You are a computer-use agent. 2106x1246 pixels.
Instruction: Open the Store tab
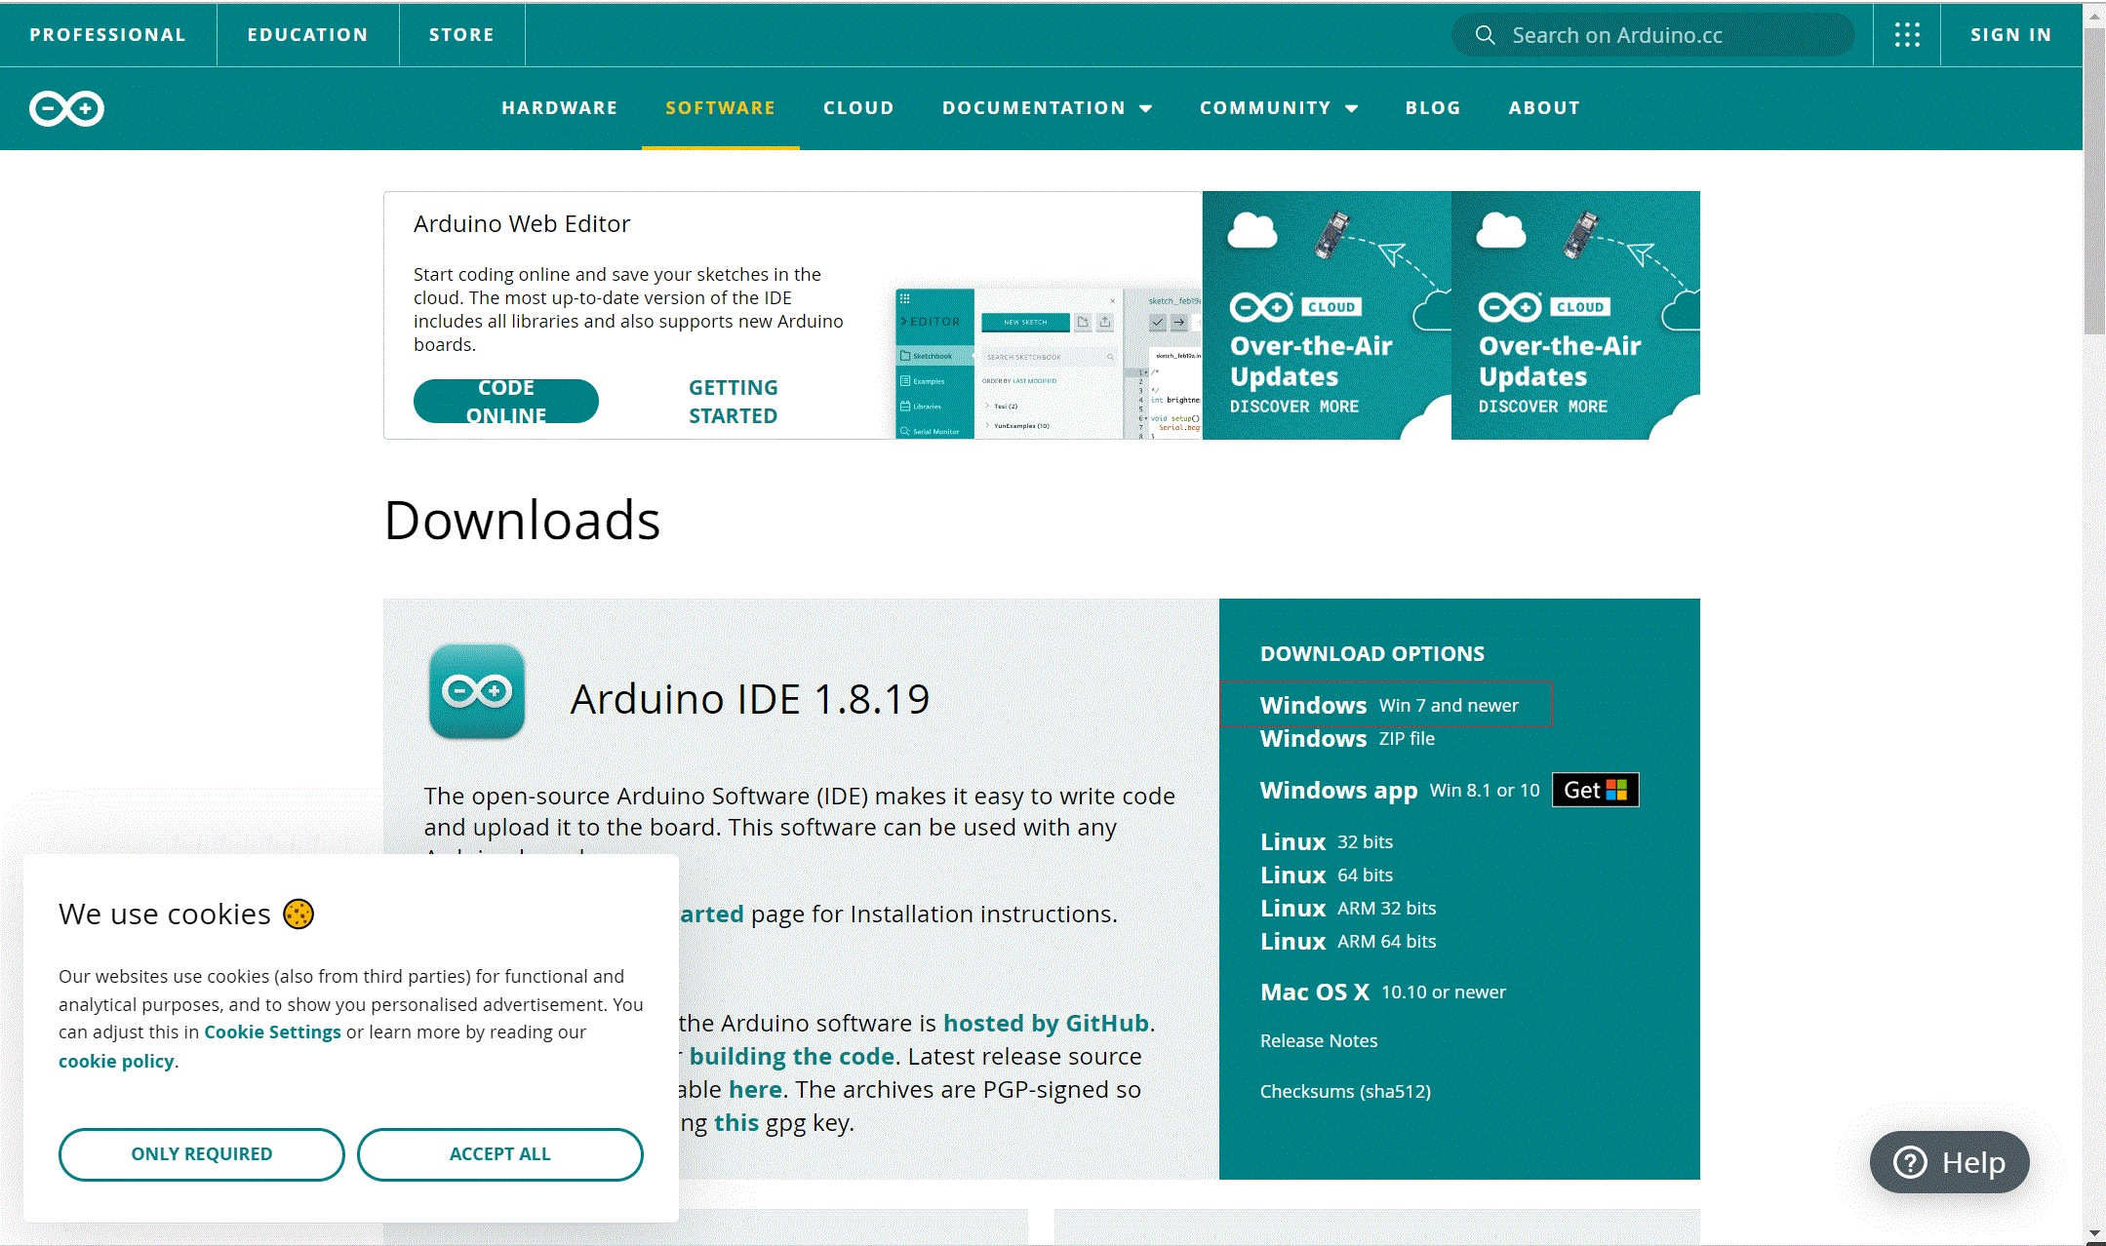pyautogui.click(x=461, y=35)
